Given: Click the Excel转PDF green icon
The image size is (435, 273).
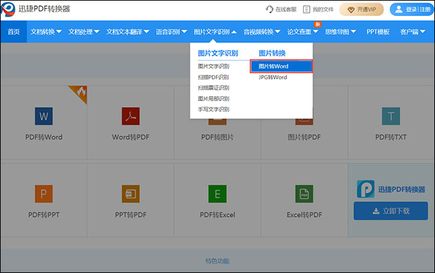Looking at the screenshot, I should [304, 194].
